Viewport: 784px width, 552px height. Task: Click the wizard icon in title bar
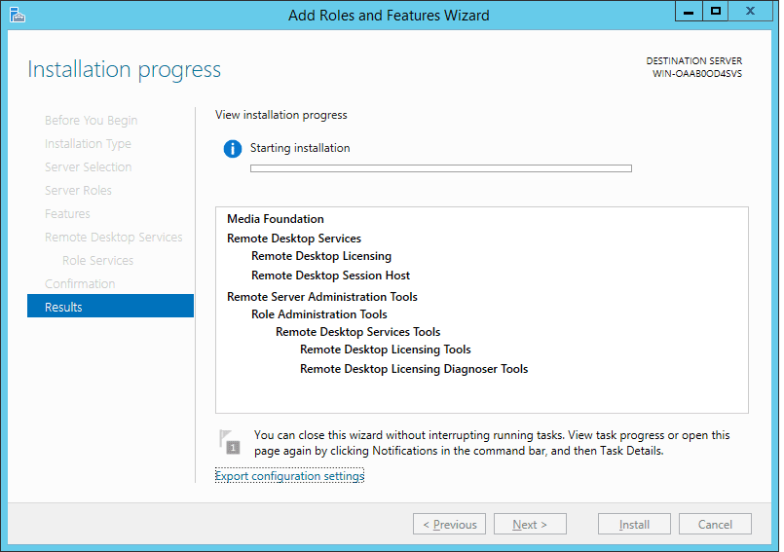[x=17, y=15]
